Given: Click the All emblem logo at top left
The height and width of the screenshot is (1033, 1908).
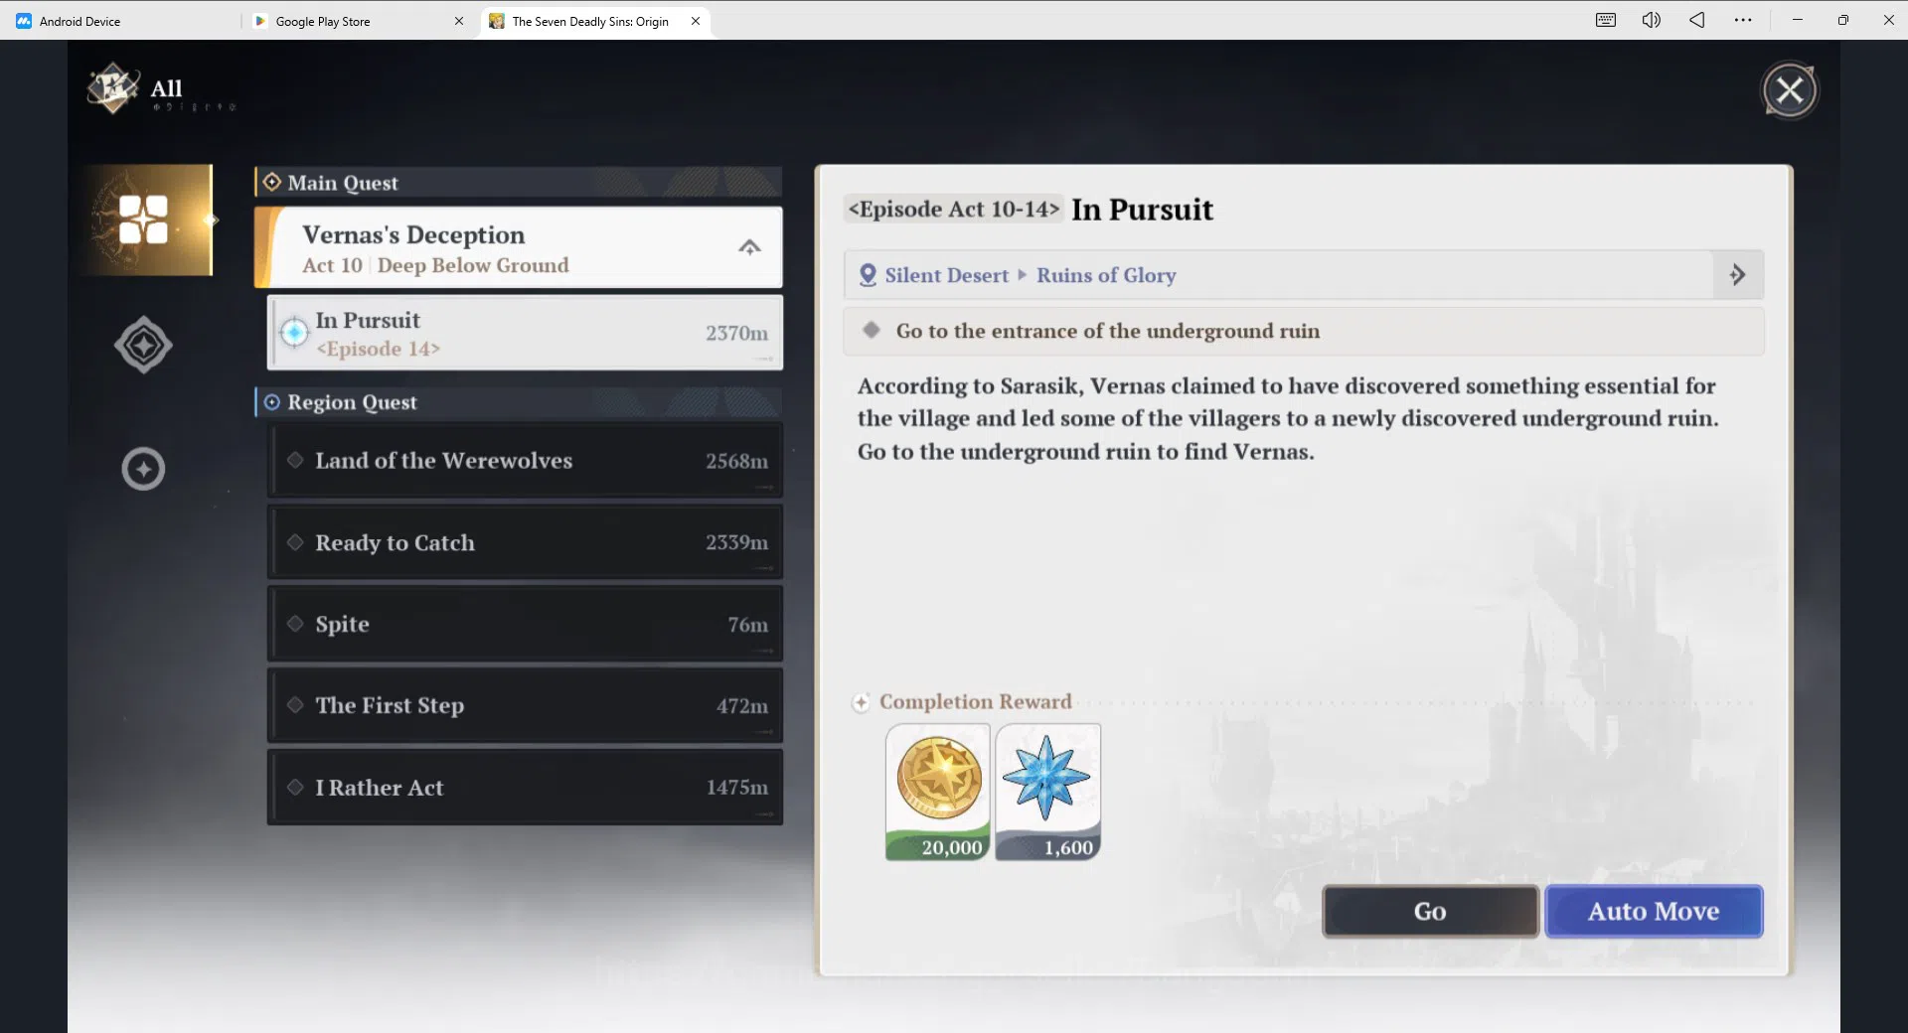Looking at the screenshot, I should [113, 89].
